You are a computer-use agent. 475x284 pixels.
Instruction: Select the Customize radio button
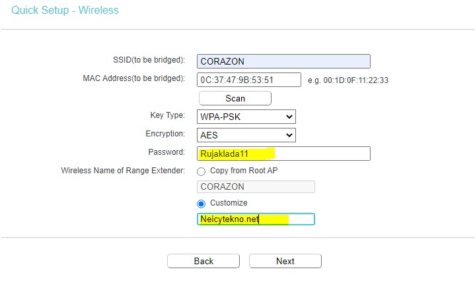coord(201,203)
